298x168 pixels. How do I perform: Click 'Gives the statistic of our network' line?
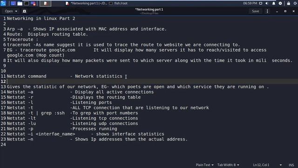click(x=51, y=87)
